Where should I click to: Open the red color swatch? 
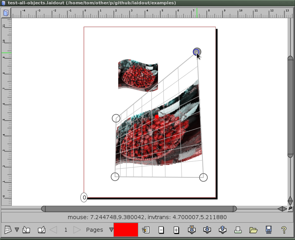click(x=126, y=230)
